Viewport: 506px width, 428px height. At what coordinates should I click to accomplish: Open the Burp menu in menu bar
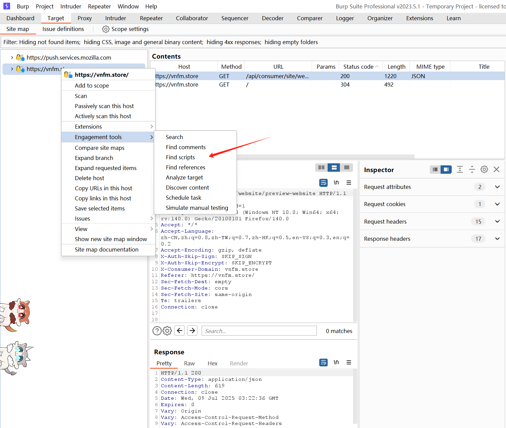point(23,6)
